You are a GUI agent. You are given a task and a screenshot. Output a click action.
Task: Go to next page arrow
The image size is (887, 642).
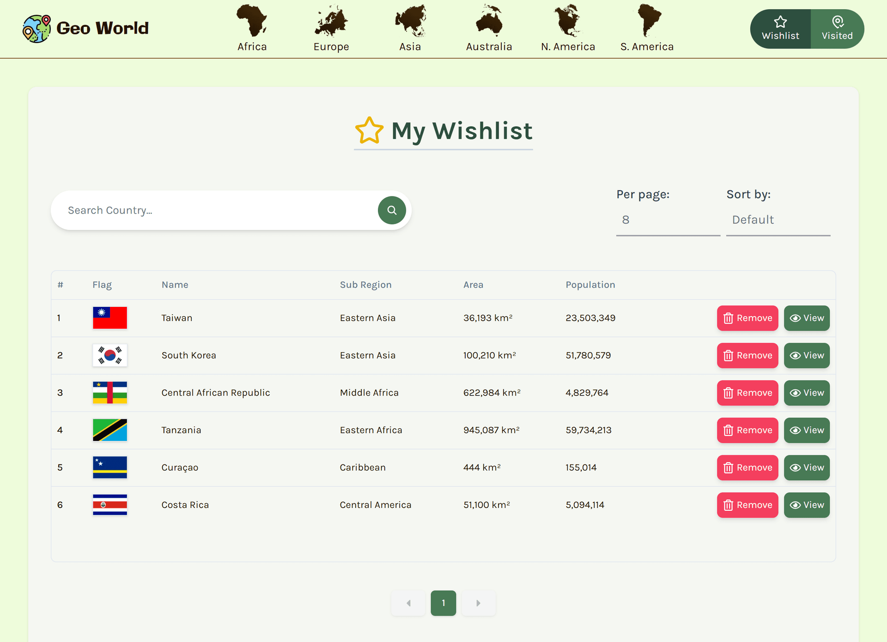click(x=479, y=603)
